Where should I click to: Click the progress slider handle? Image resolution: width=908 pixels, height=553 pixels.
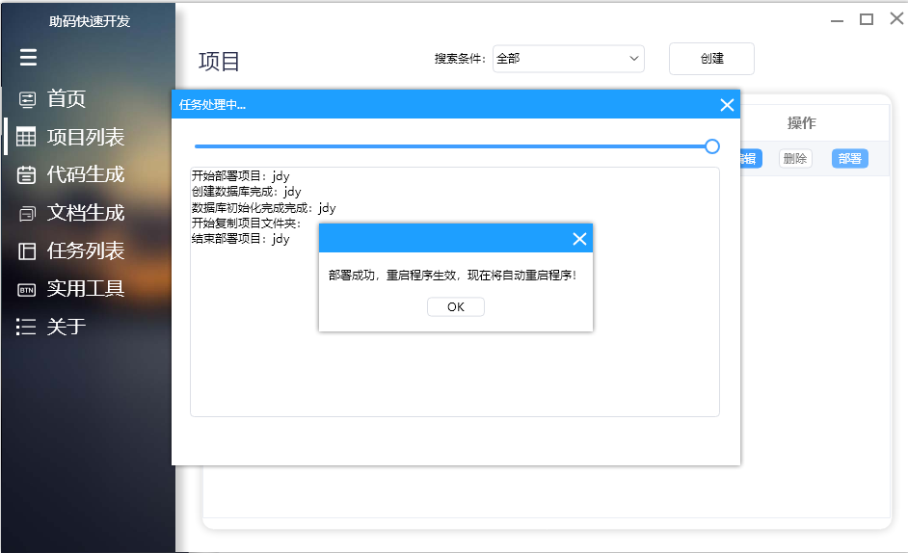712,146
